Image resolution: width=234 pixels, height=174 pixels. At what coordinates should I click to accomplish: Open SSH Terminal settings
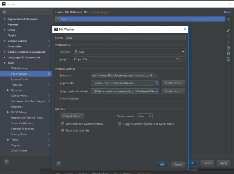tap(19, 96)
